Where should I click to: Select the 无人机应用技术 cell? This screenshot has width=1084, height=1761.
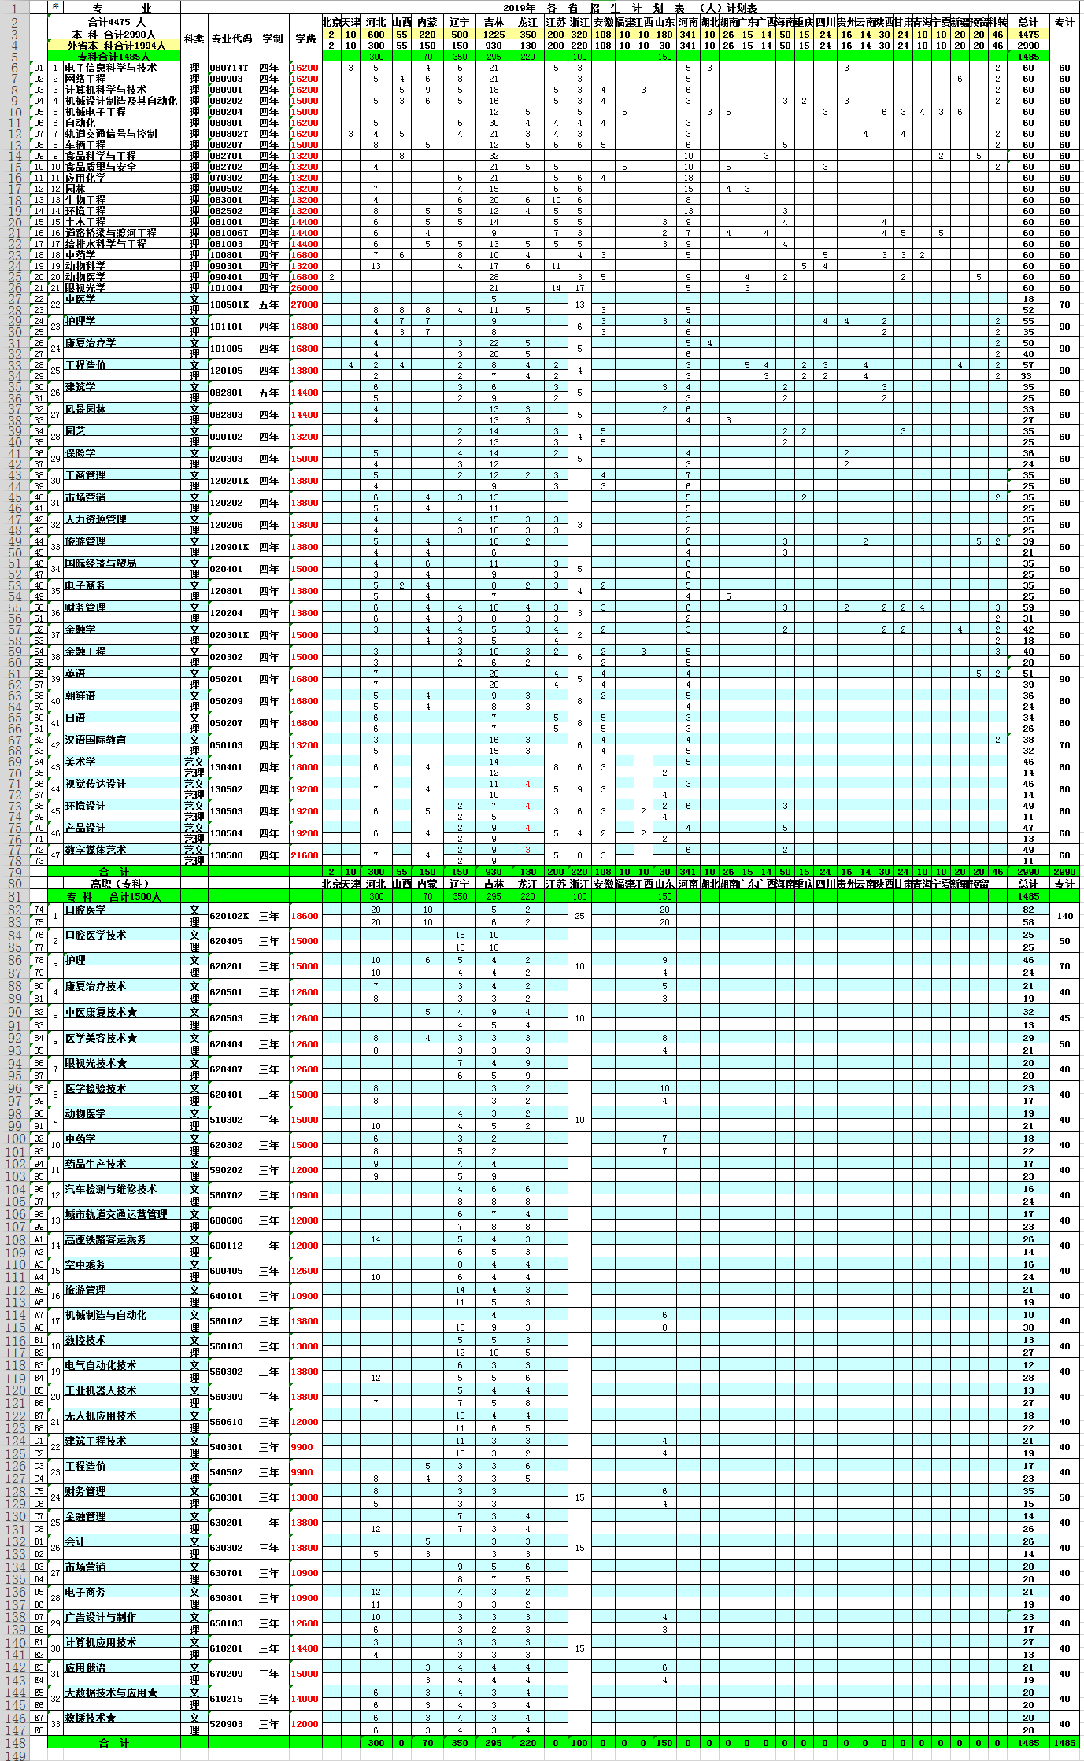pyautogui.click(x=122, y=1416)
